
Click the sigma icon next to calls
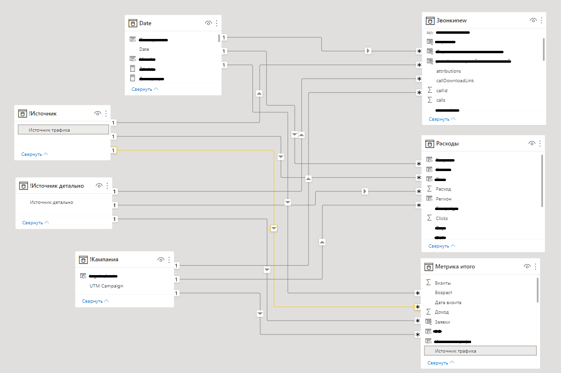[430, 100]
